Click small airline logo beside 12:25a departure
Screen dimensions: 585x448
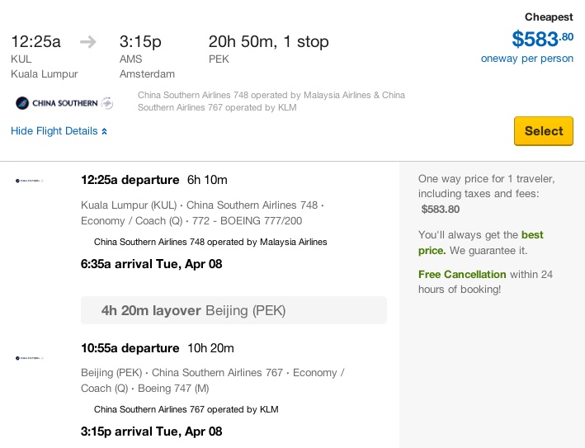coord(30,181)
